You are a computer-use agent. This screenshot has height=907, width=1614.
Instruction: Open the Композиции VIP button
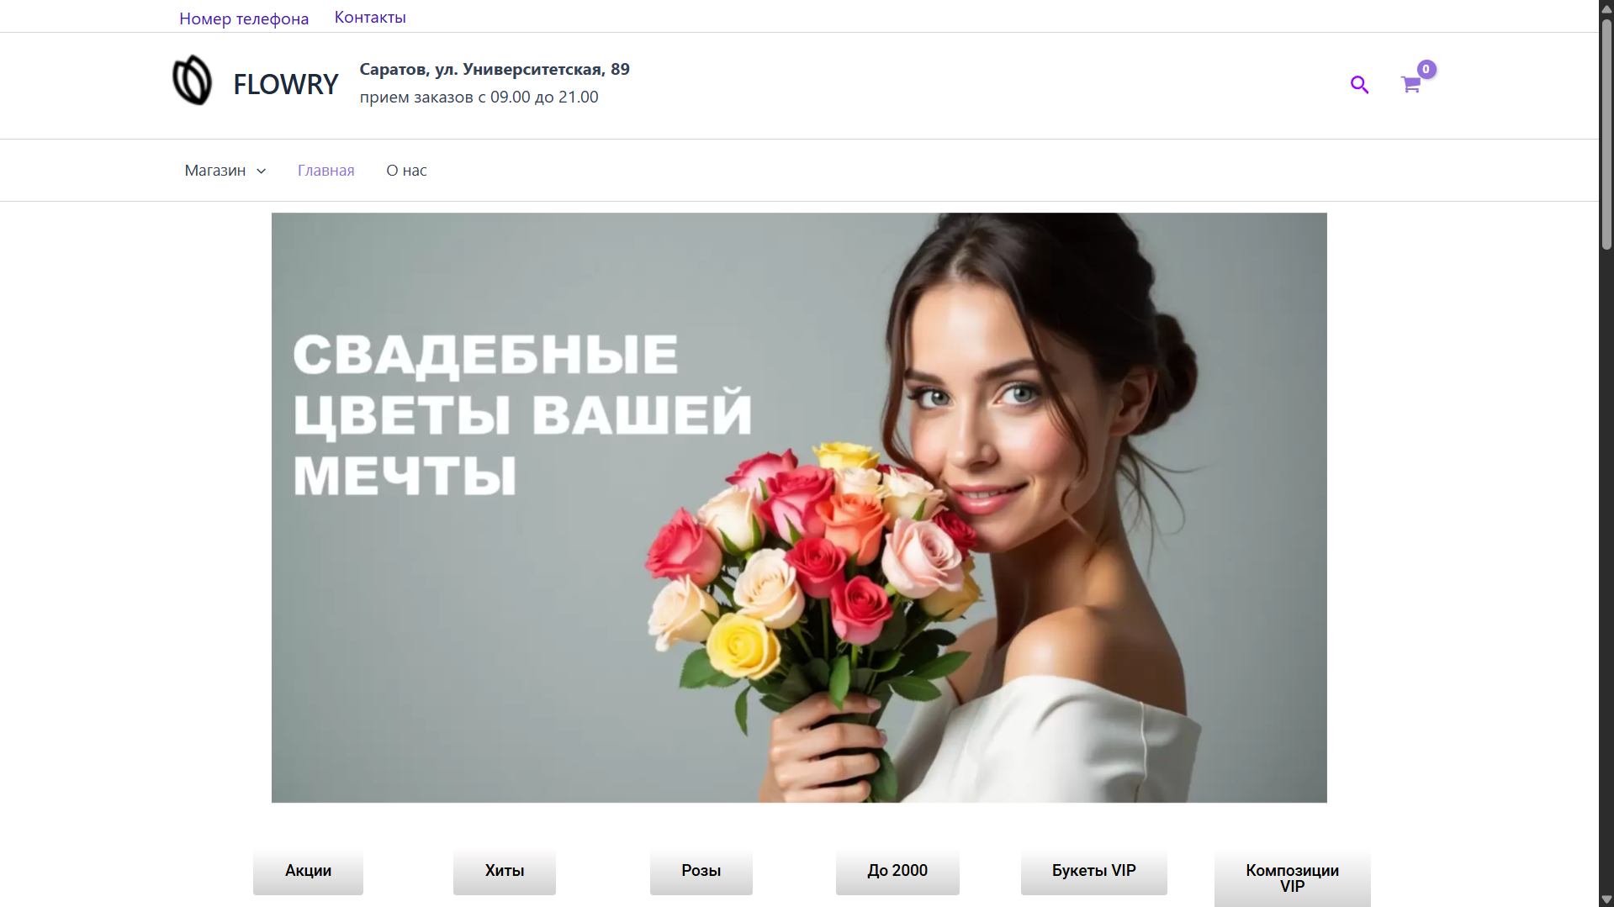click(1293, 878)
